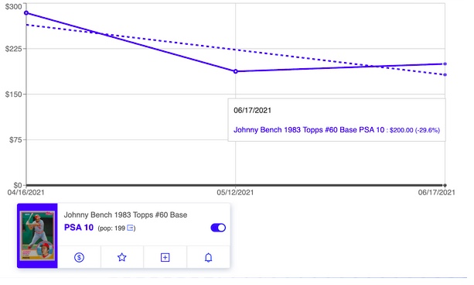Toggle off the PSA 10 chart switch
Viewport: 474px width, 285px height.
(218, 228)
